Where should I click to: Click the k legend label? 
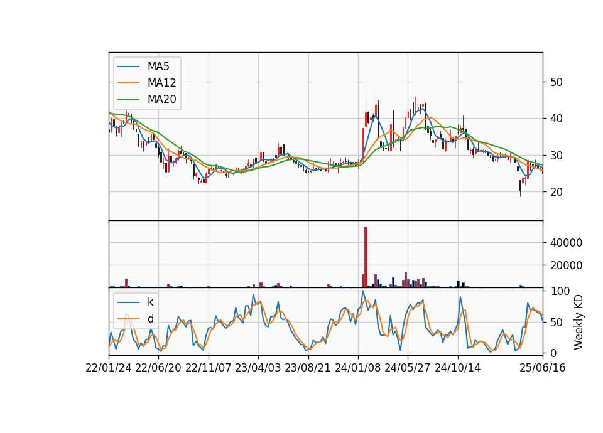pos(150,302)
